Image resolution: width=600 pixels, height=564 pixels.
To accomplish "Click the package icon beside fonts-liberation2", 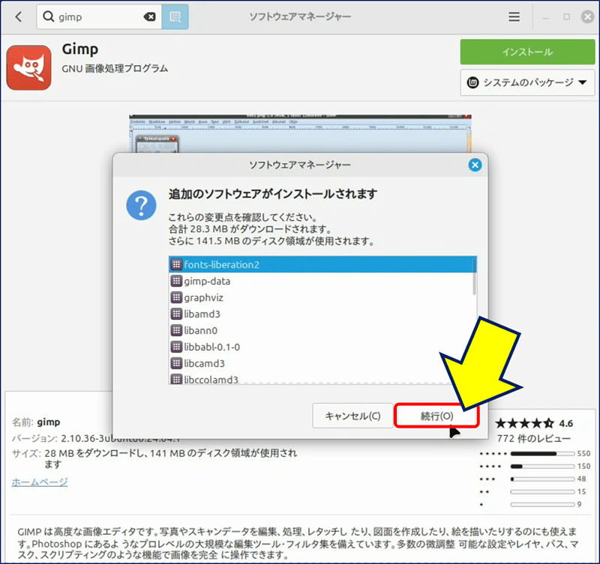I will (x=176, y=264).
